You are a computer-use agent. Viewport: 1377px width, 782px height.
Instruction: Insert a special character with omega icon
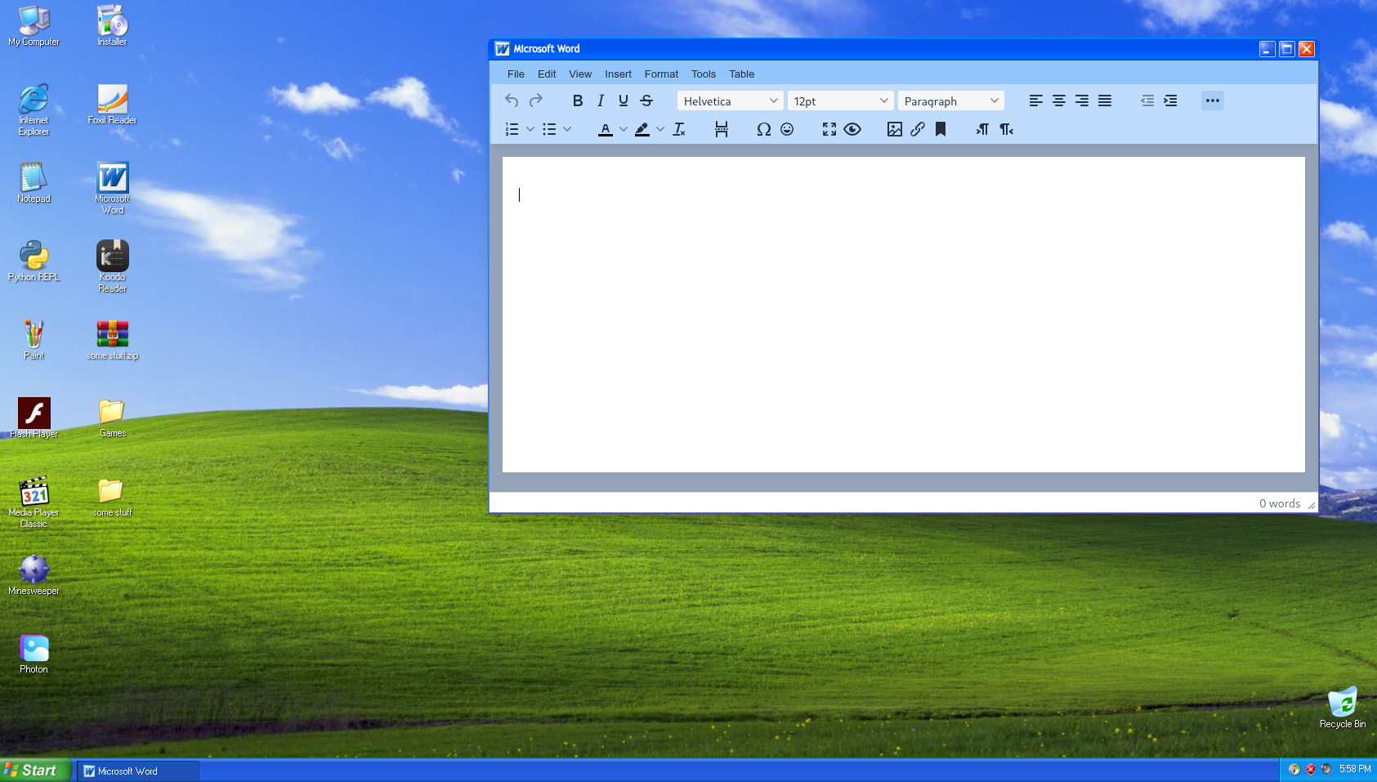(x=764, y=129)
